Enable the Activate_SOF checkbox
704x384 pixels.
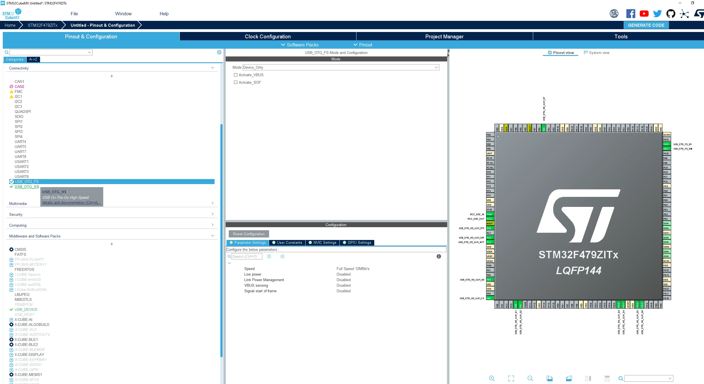[x=236, y=82]
